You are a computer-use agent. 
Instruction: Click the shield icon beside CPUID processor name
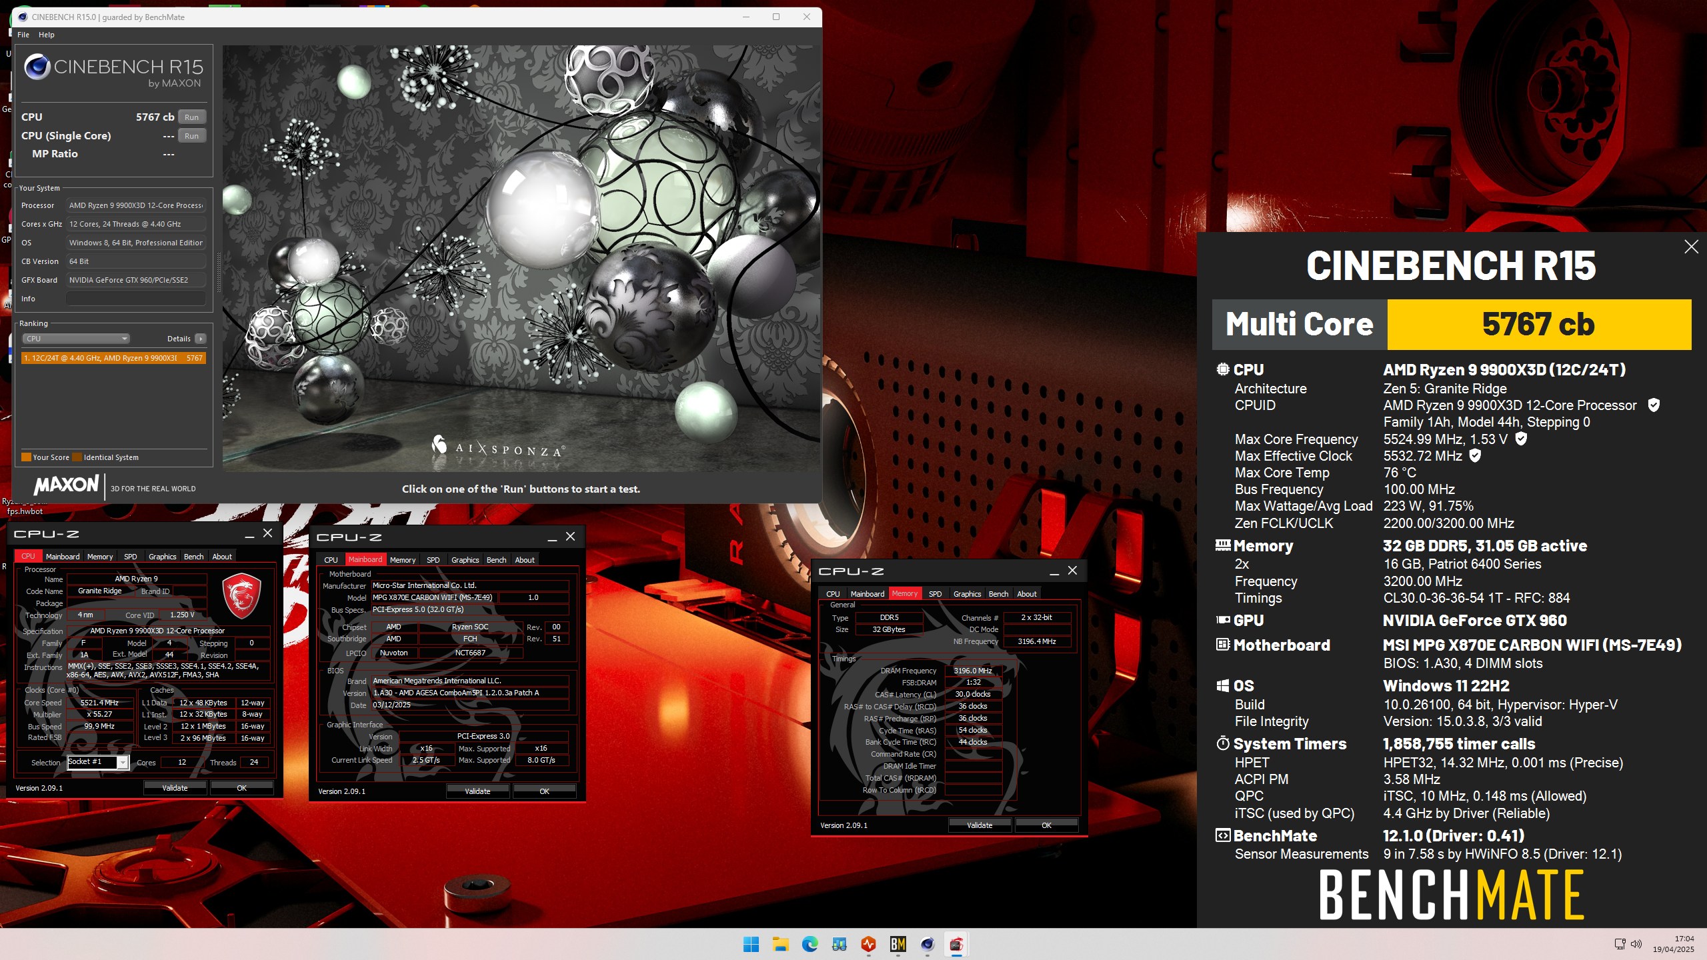click(x=1654, y=405)
